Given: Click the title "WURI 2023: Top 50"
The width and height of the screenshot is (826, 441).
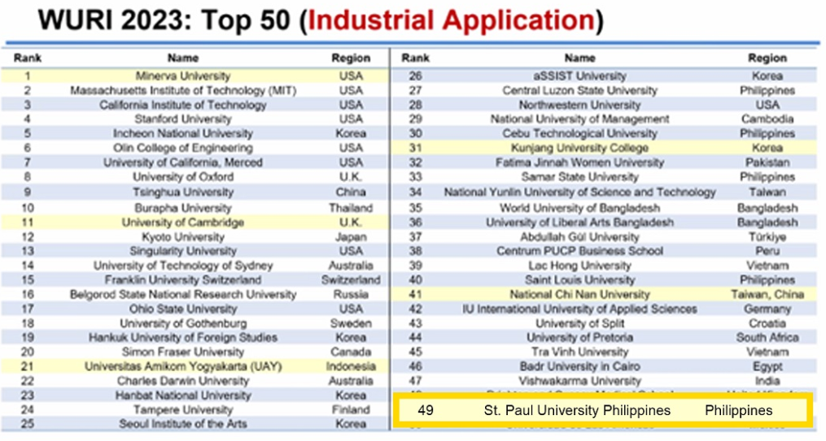Looking at the screenshot, I should click(x=164, y=20).
